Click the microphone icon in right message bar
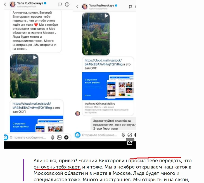This screenshot has height=183, width=204. pyautogui.click(x=123, y=135)
